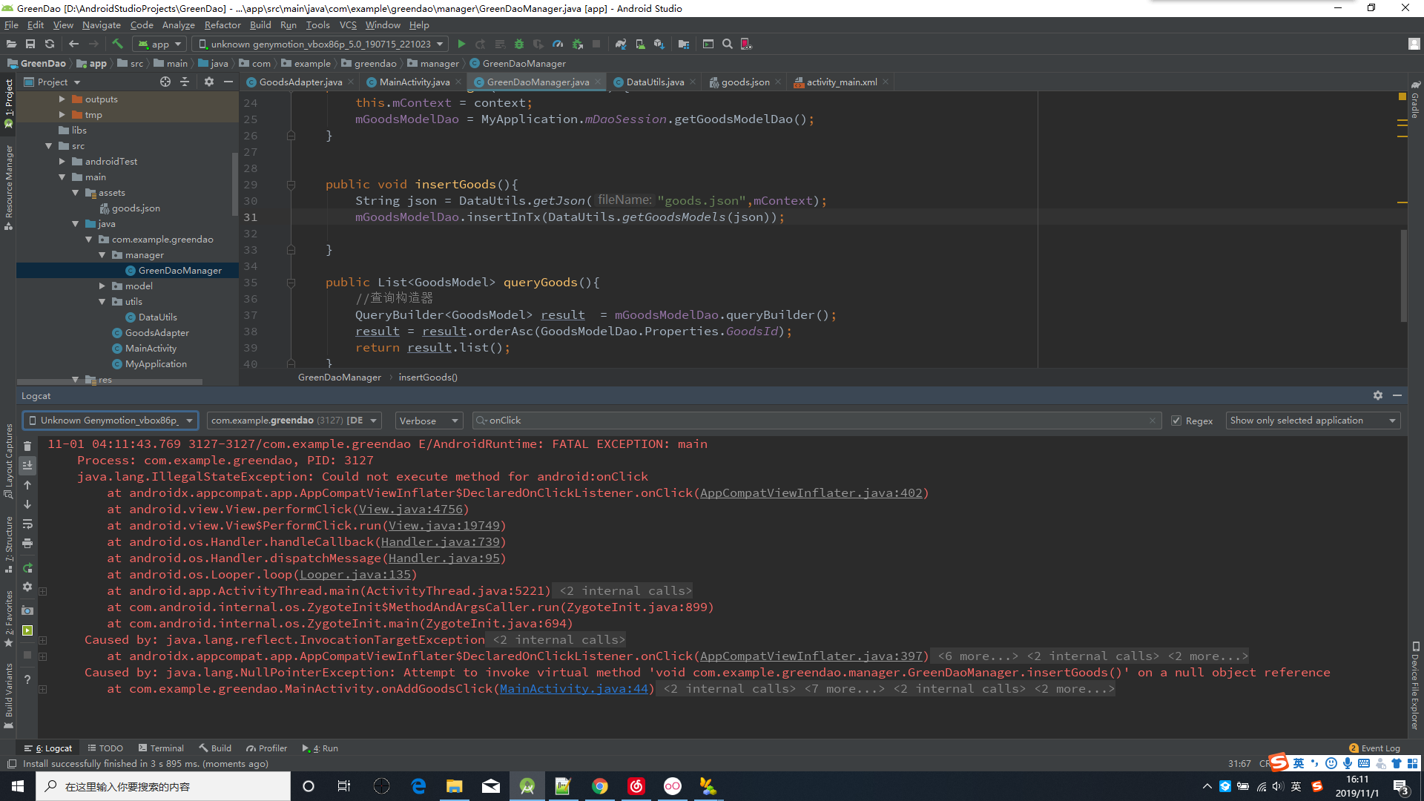Click the Open file toolbar icon

tap(11, 44)
